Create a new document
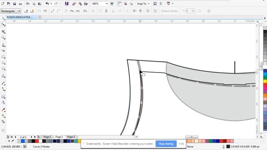 (x=3, y=4)
